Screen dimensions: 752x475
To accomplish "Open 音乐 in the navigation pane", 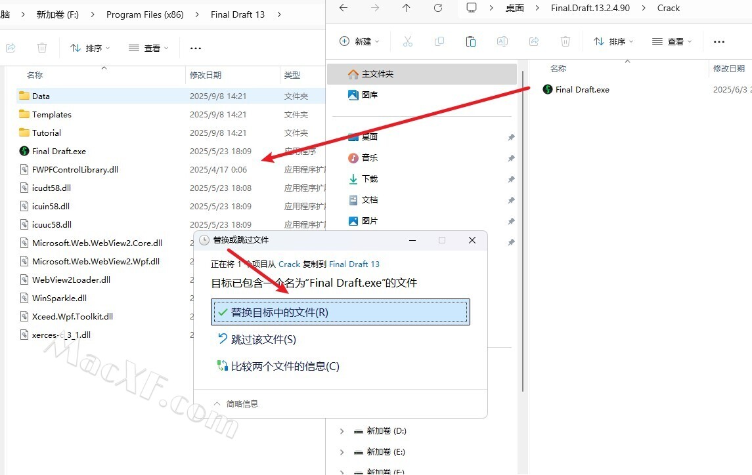I will coord(363,157).
